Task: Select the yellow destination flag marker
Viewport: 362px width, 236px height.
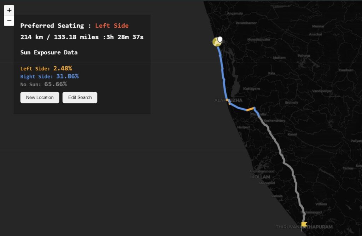Action: point(304,224)
